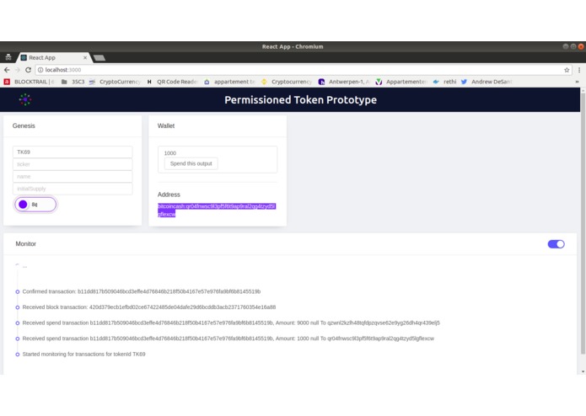Open the Cryptocurrency bookmark with yellow icon

(x=287, y=82)
